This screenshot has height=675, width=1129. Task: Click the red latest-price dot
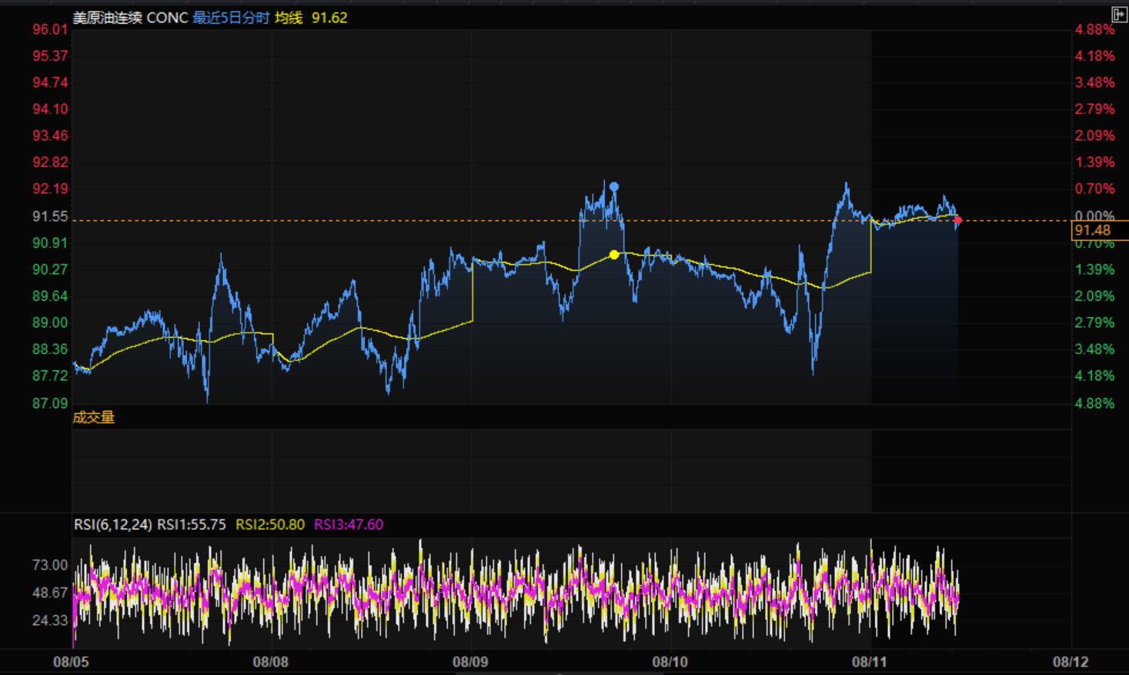(957, 221)
